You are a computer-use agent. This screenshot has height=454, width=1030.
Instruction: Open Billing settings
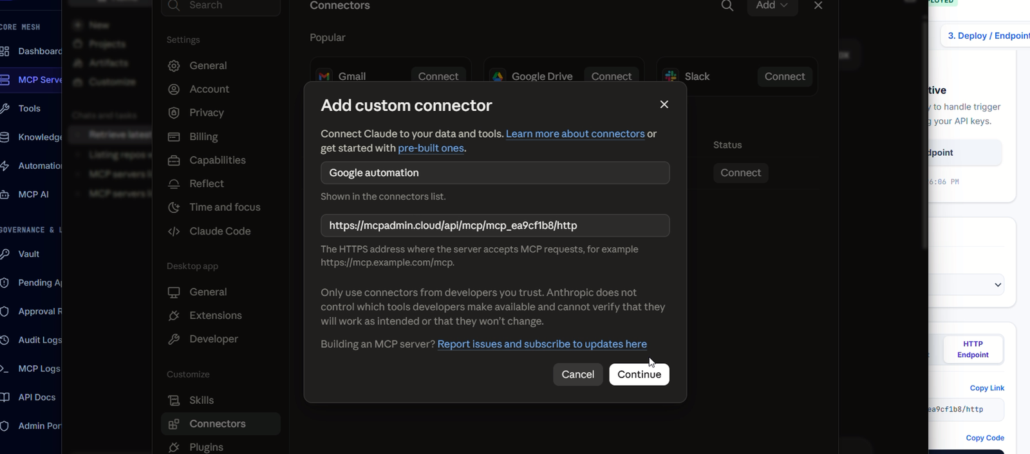tap(220, 137)
